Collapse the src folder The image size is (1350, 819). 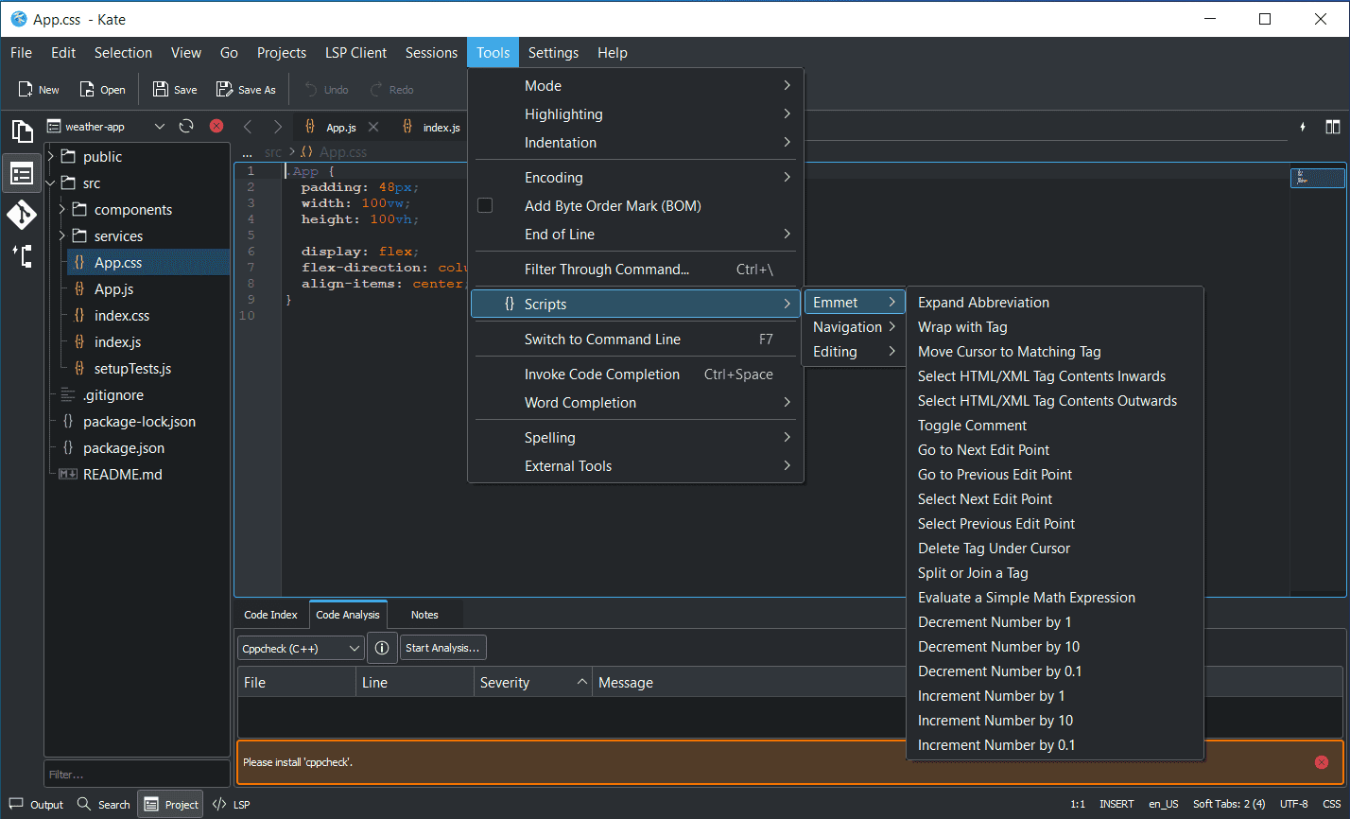[x=51, y=183]
